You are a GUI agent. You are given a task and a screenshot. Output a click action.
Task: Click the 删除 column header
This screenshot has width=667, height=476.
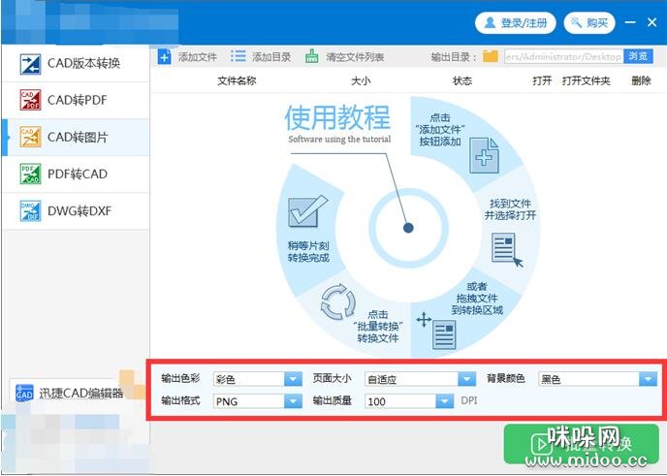tap(642, 80)
